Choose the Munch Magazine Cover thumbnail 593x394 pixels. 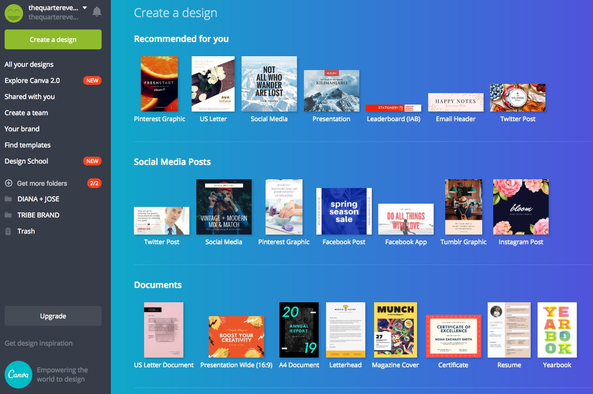click(x=395, y=330)
